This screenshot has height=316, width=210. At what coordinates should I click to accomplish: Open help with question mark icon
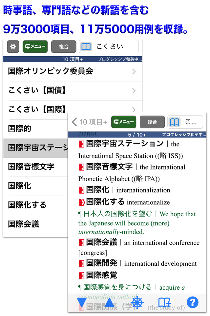193,302
